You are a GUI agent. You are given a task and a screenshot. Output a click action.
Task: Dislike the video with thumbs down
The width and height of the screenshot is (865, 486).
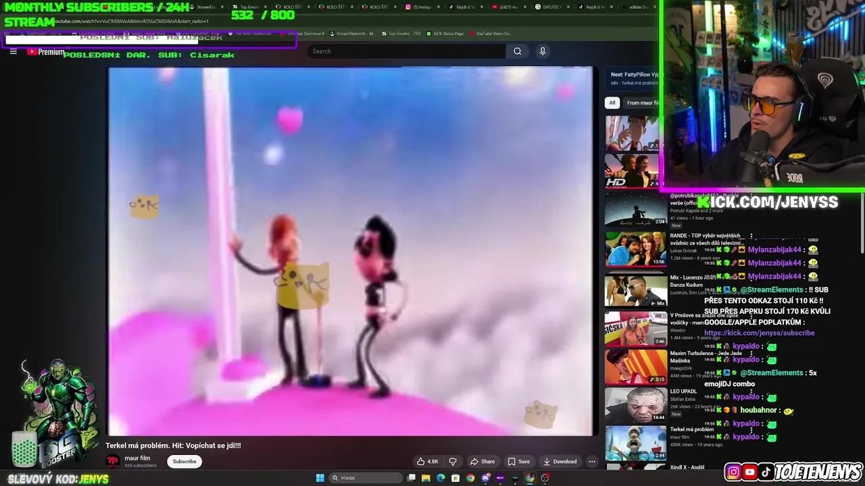(x=453, y=462)
